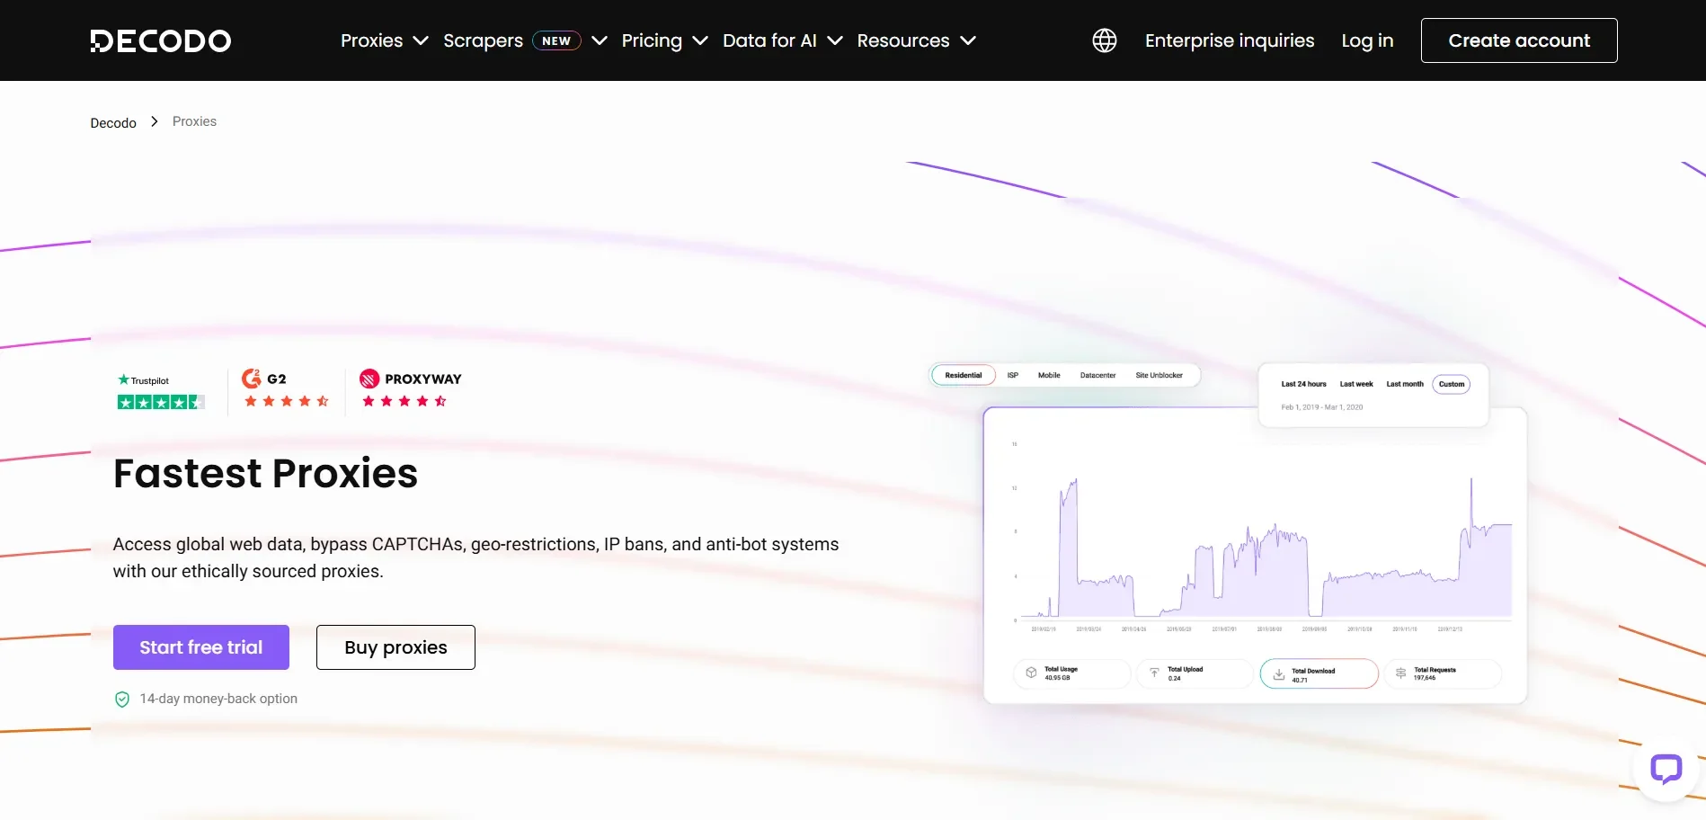Click the breadcrumb chevron separator
The height and width of the screenshot is (820, 1706).
(155, 121)
